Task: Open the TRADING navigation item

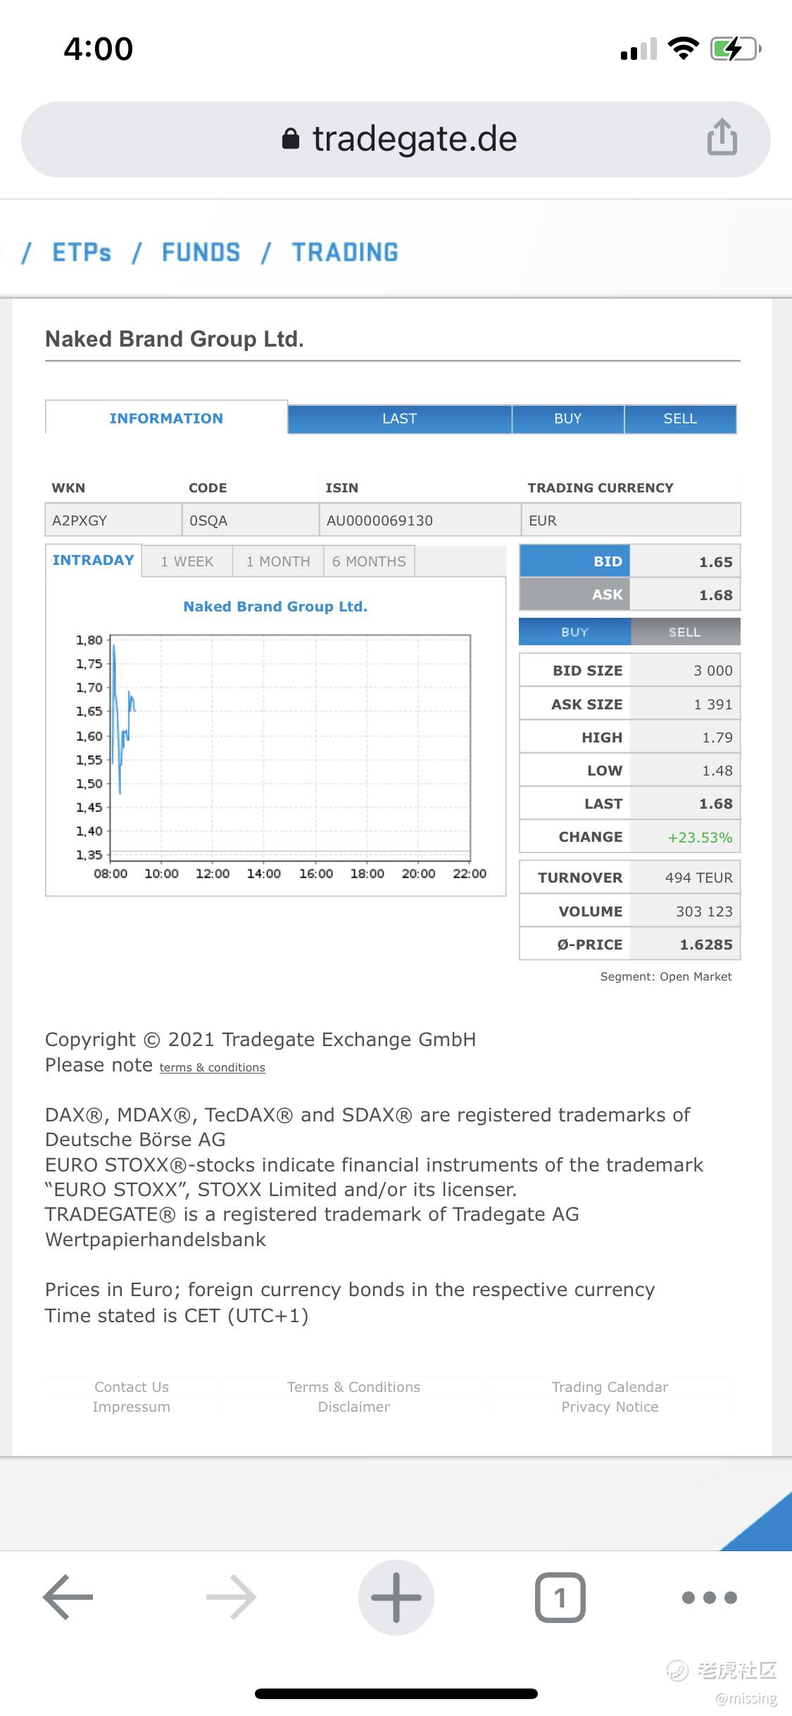Action: (346, 252)
